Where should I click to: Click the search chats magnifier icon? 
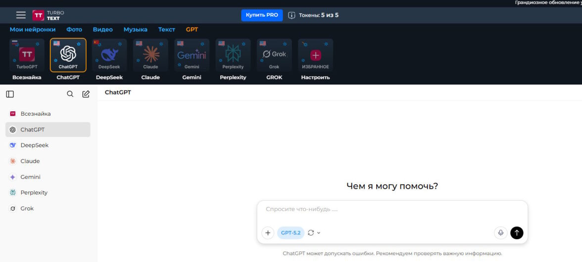[70, 94]
